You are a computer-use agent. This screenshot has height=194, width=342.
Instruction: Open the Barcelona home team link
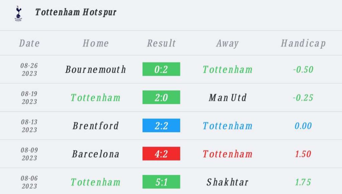[96, 154]
